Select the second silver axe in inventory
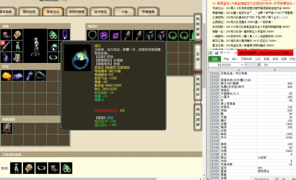 tap(138, 35)
